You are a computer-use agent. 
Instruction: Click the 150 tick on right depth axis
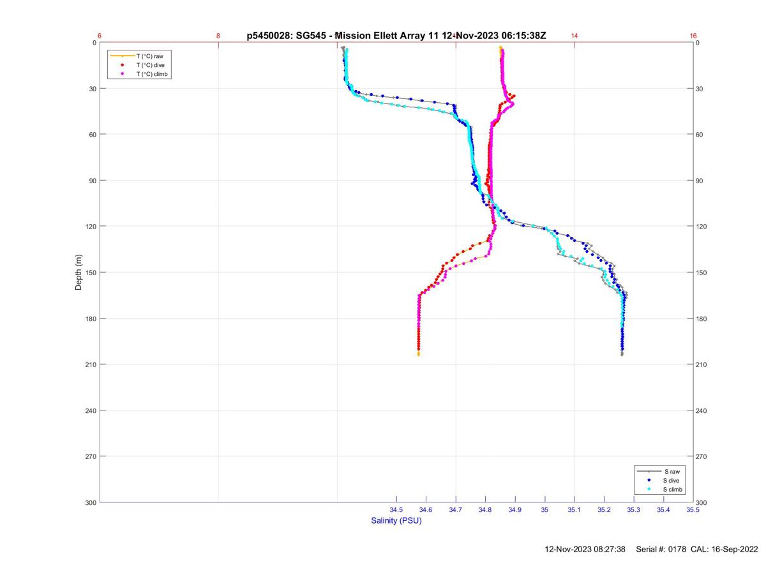702,273
